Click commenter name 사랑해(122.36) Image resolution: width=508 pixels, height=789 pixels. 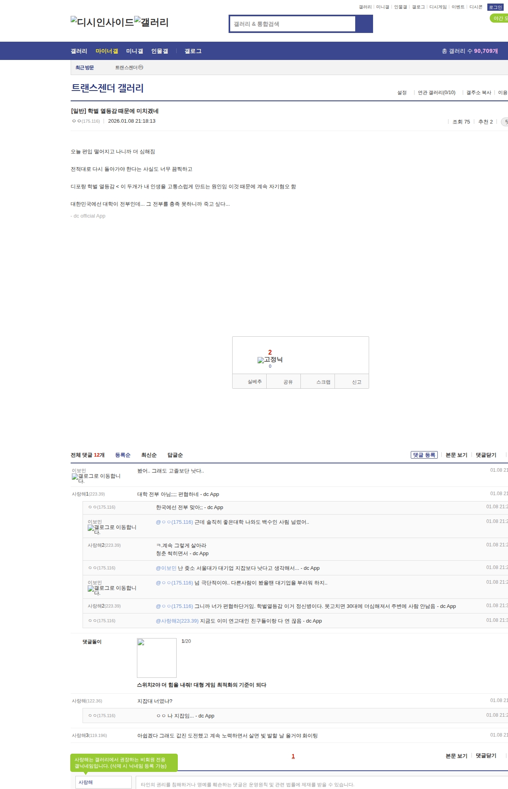pyautogui.click(x=87, y=701)
